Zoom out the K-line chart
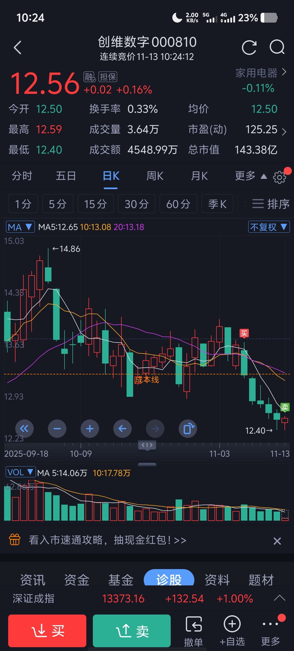 point(57,429)
